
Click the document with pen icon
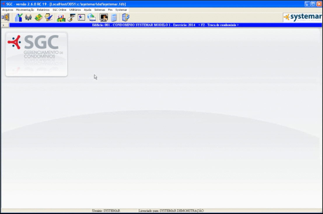click(48, 18)
